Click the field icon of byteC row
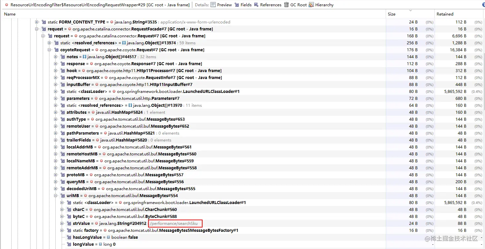This screenshot has width=485, height=249. pos(69,217)
